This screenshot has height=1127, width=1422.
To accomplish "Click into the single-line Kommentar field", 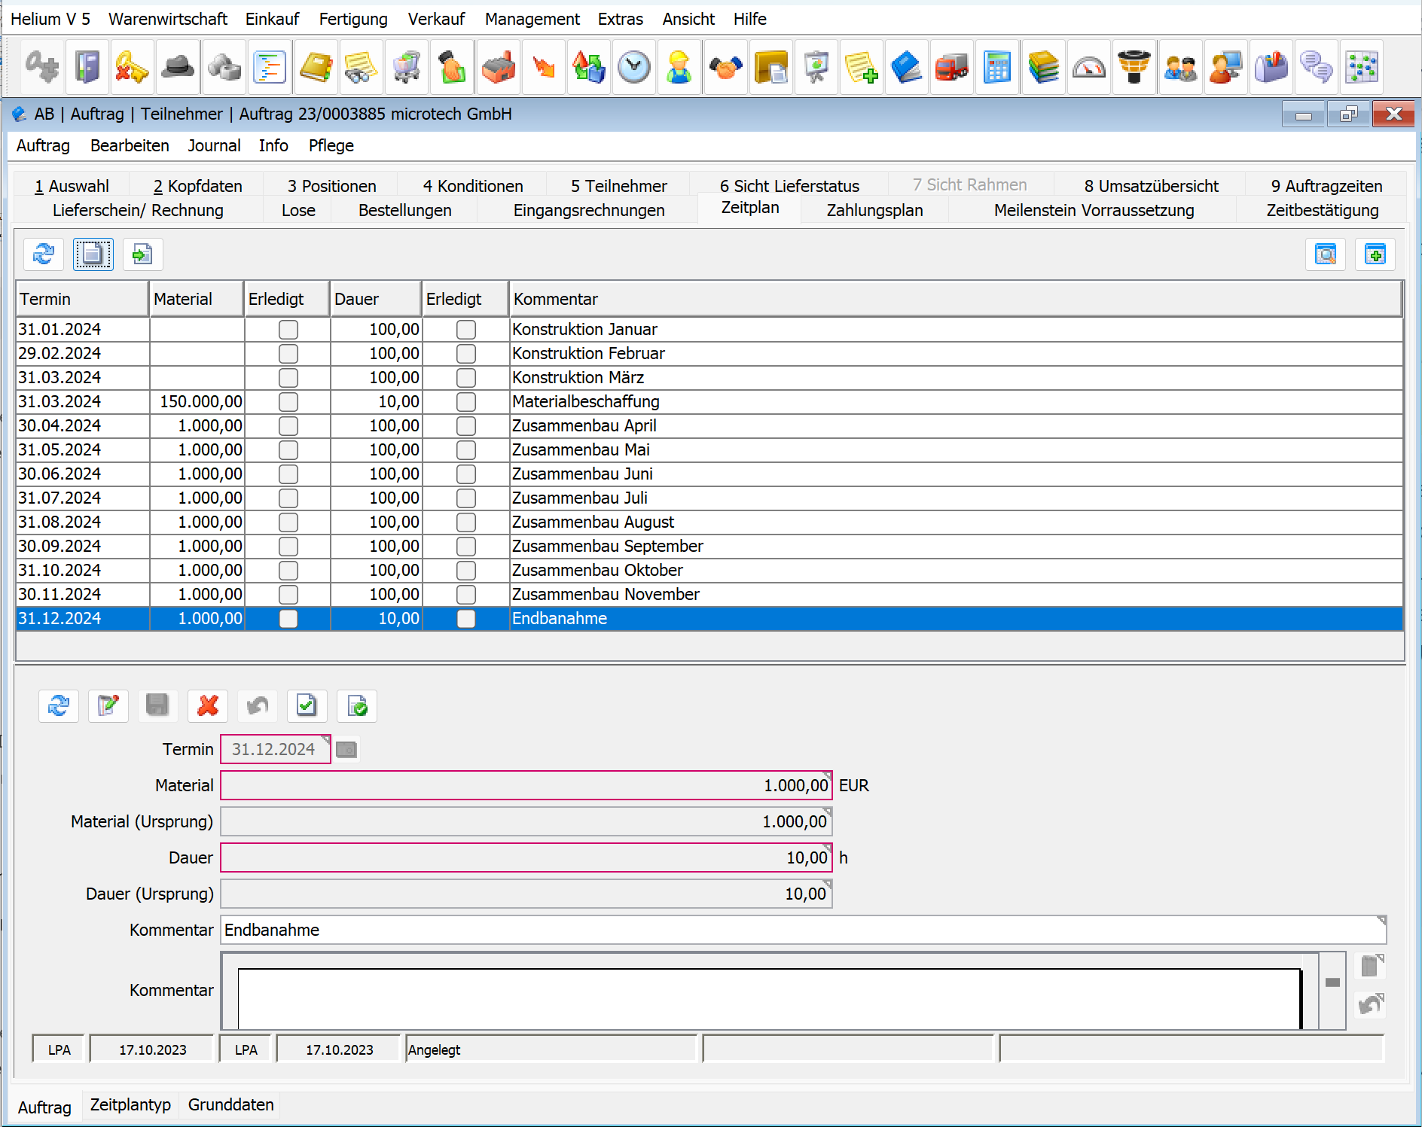I will point(803,930).
